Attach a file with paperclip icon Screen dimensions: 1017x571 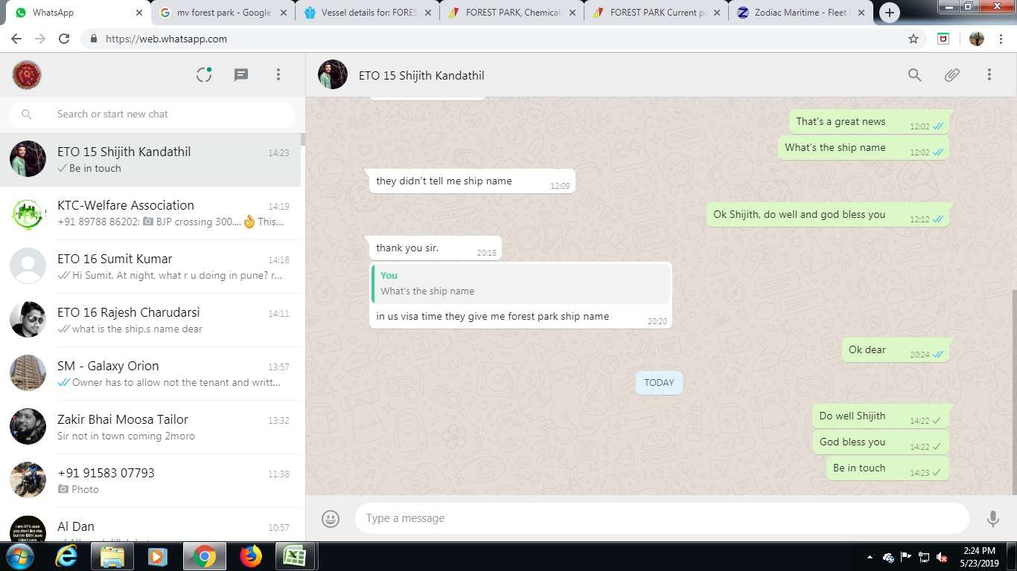point(951,74)
